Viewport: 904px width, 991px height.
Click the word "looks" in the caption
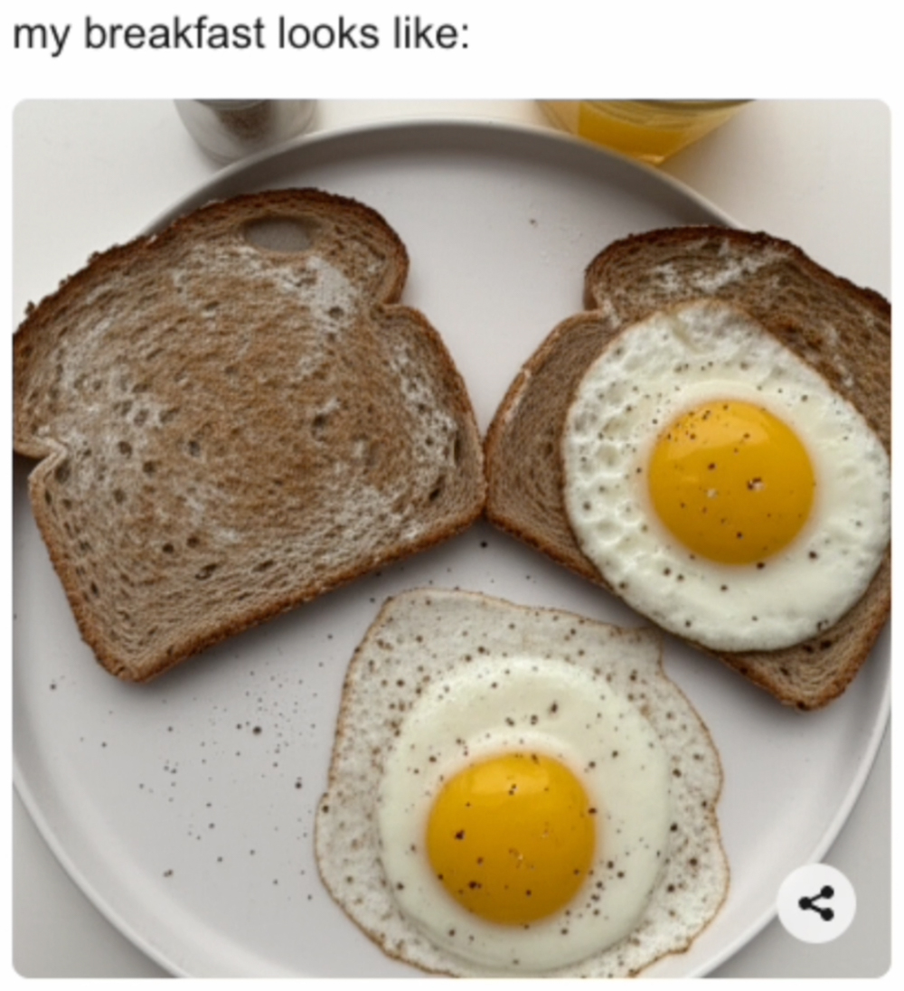click(329, 33)
